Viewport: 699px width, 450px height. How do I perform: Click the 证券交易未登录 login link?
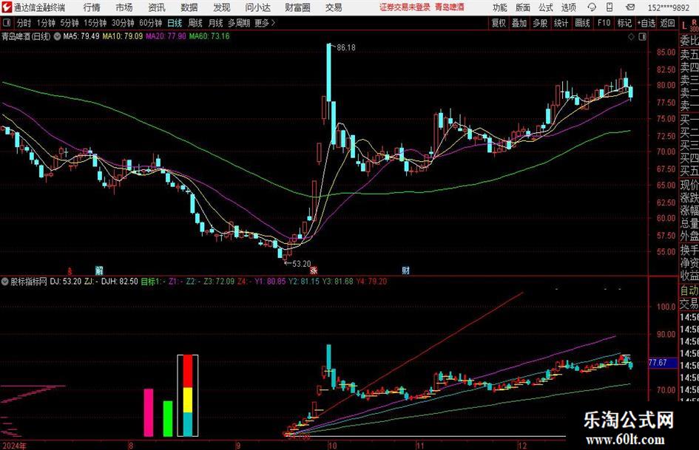405,7
